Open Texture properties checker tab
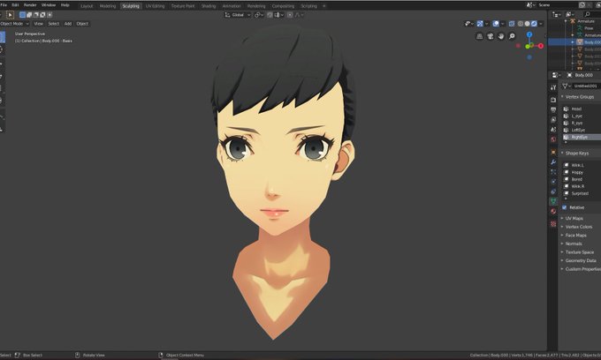Screen dimensions: 601x360 553,224
